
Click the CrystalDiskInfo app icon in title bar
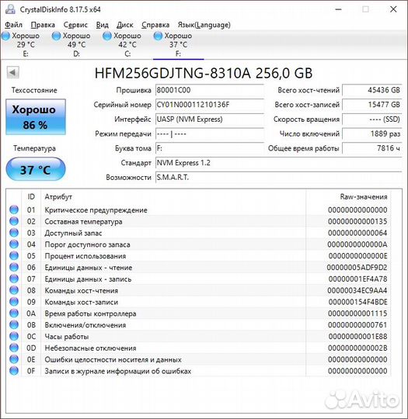coord(10,9)
